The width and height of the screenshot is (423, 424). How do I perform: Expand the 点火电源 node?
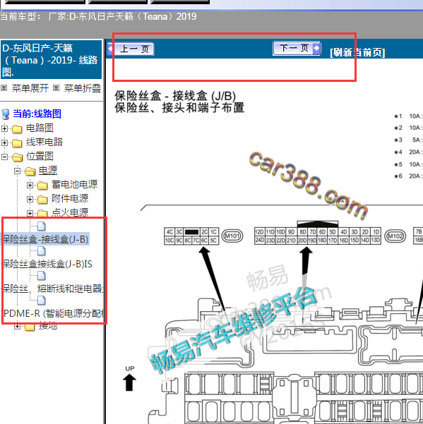[30, 213]
